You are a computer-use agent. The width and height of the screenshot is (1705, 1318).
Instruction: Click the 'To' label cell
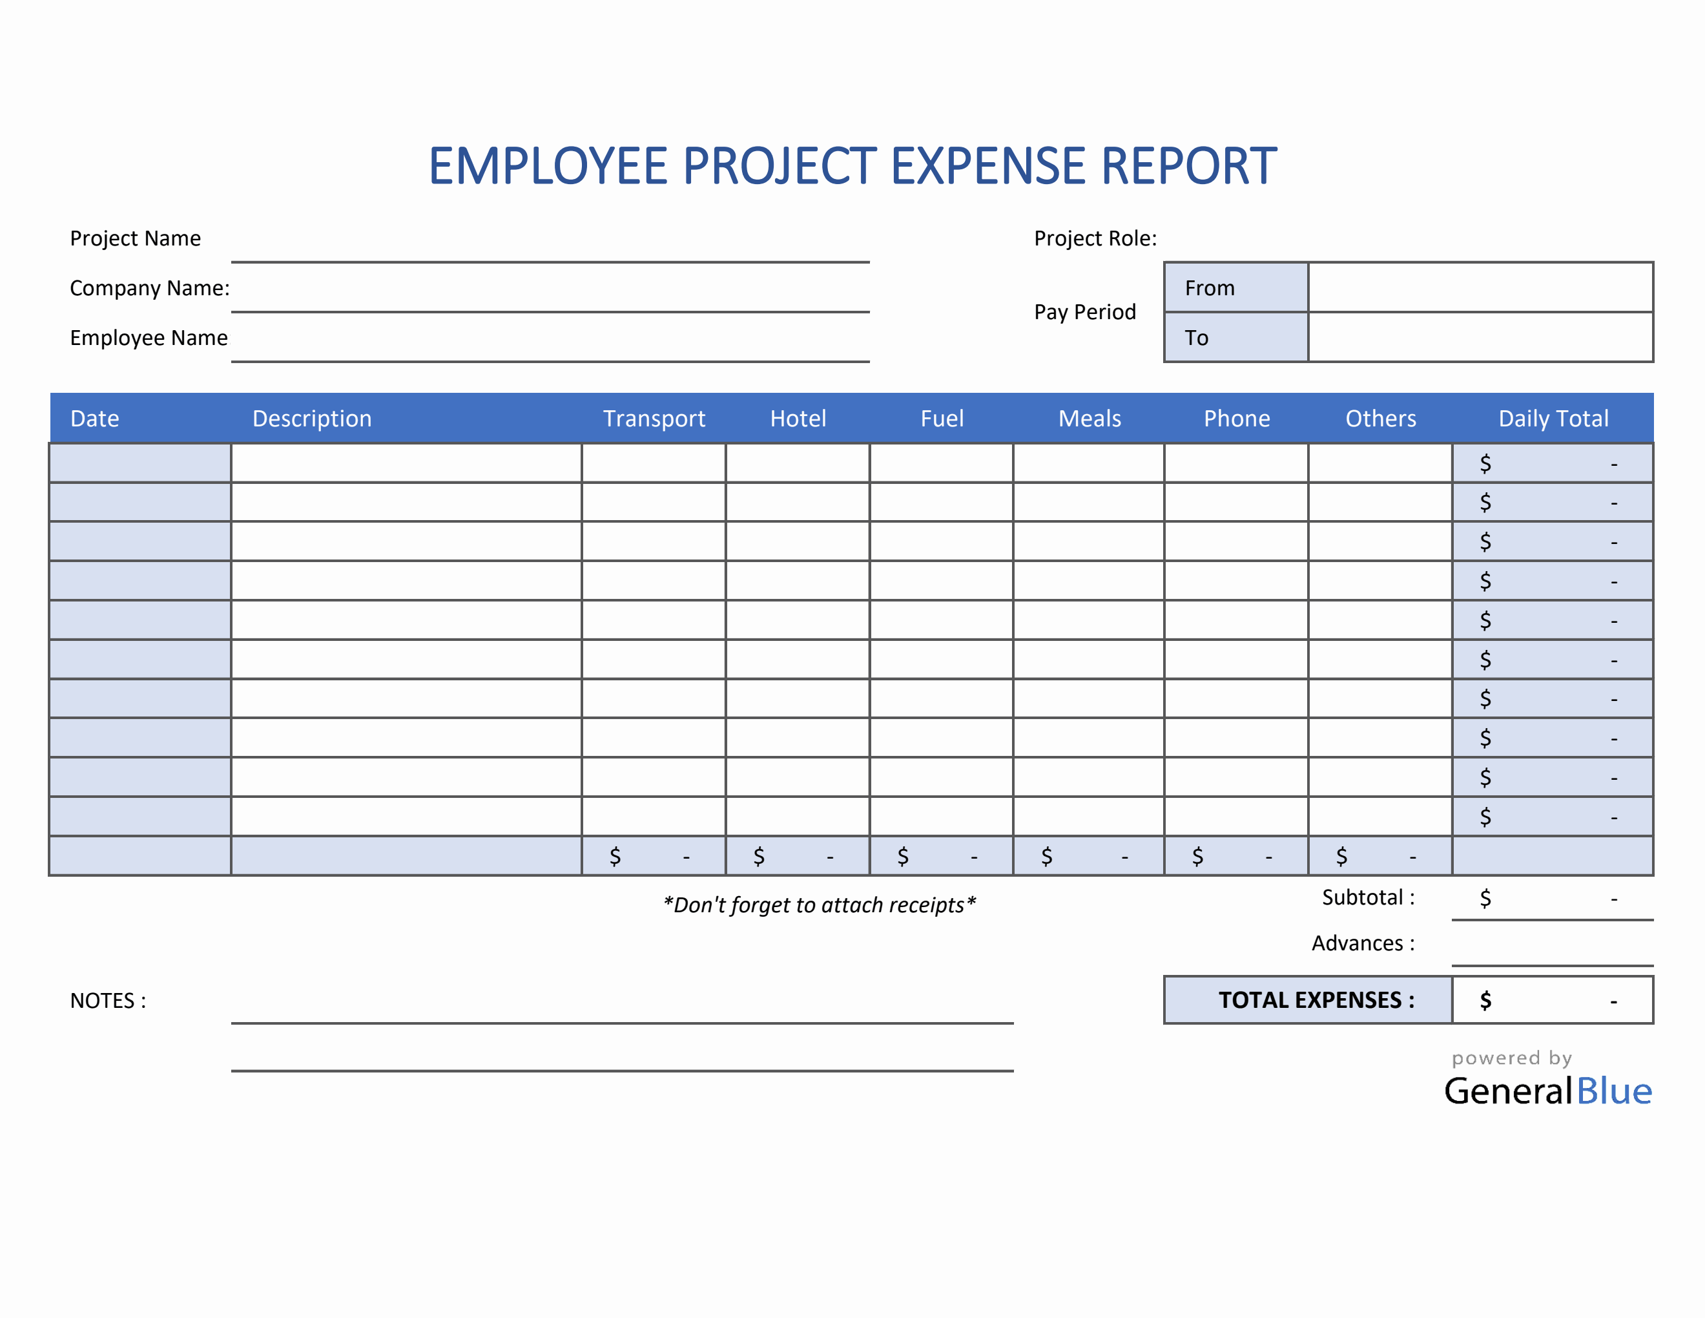pos(1237,337)
